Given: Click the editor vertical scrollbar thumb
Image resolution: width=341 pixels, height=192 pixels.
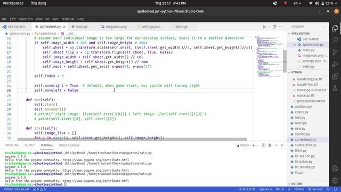Looking at the screenshot, I should tap(285, 61).
